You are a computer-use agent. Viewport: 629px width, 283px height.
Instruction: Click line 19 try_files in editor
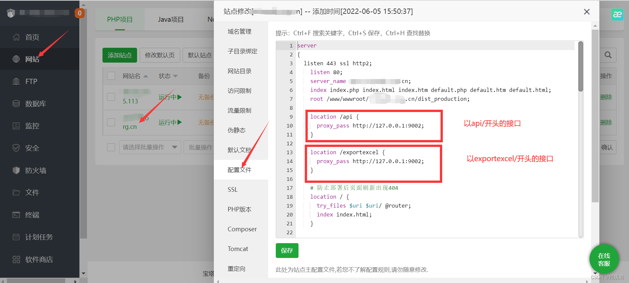click(x=364, y=206)
